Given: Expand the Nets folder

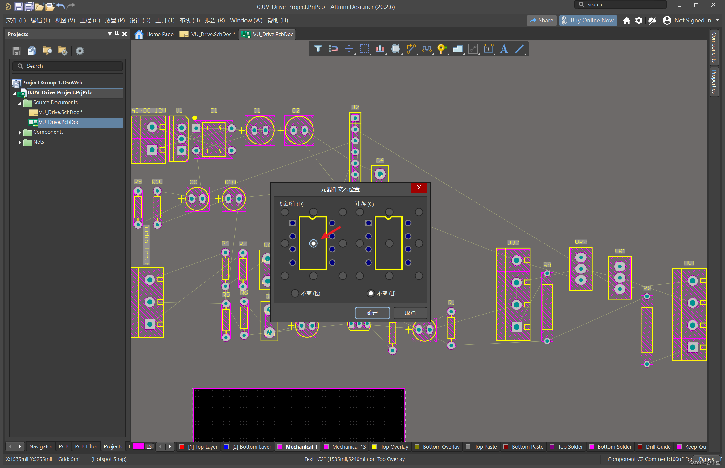Looking at the screenshot, I should point(20,142).
